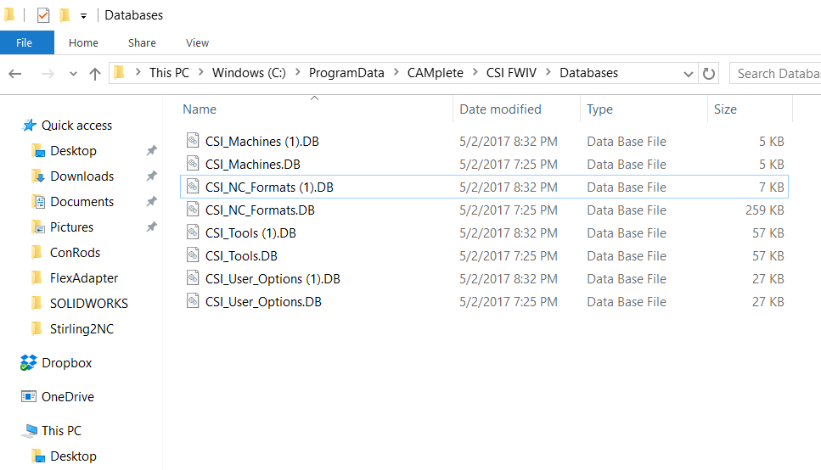The width and height of the screenshot is (821, 470).
Task: Open the File menu
Action: click(26, 42)
